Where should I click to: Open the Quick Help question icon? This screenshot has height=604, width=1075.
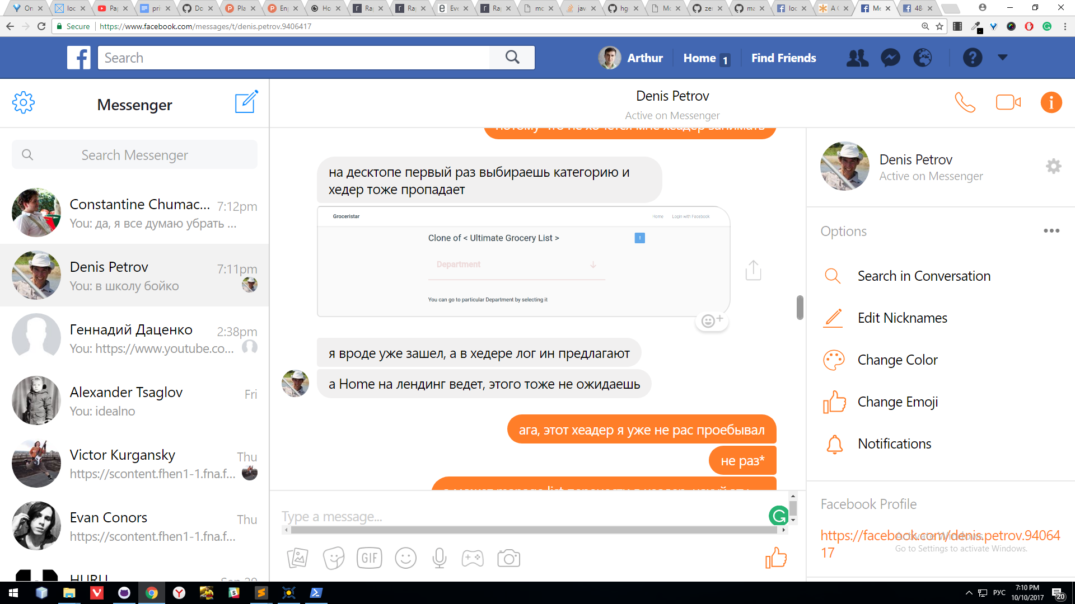click(973, 58)
